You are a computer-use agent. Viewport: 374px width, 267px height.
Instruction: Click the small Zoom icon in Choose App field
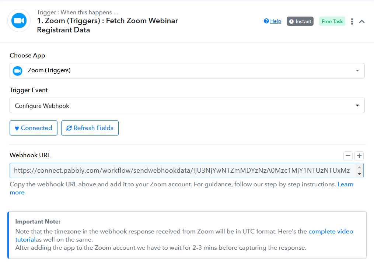[x=17, y=71]
